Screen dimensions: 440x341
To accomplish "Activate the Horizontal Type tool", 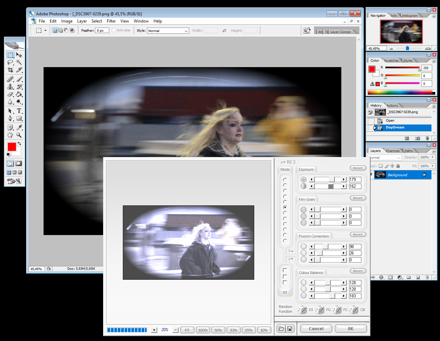I will coord(19,111).
